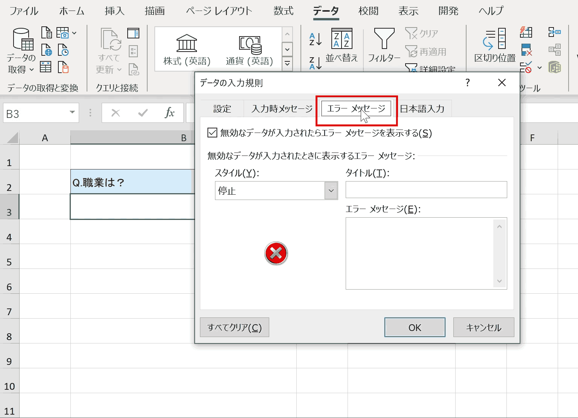Screen dimensions: 578x418
Task: Click the formula bar enter checkmark icon
Action: coord(143,113)
